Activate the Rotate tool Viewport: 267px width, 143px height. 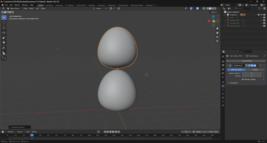[x=4, y=32]
